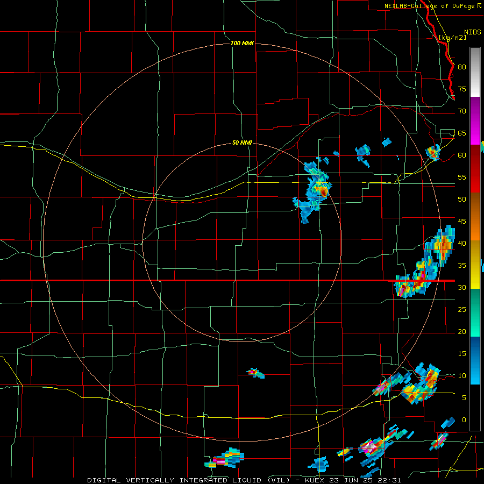
Task: Click the storm cell on the 50 NMI ring northeast
Action: pyautogui.click(x=314, y=190)
